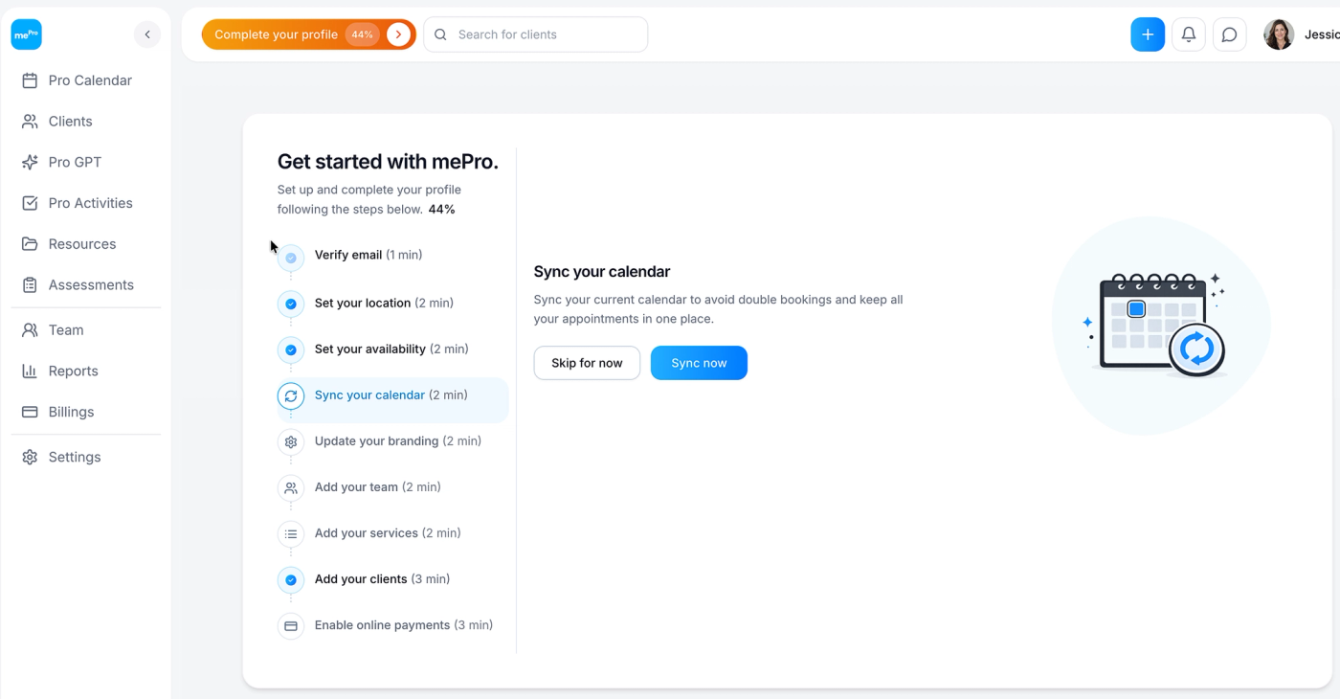Open Pro GPT sparkle icon
1340x699 pixels.
[30, 163]
